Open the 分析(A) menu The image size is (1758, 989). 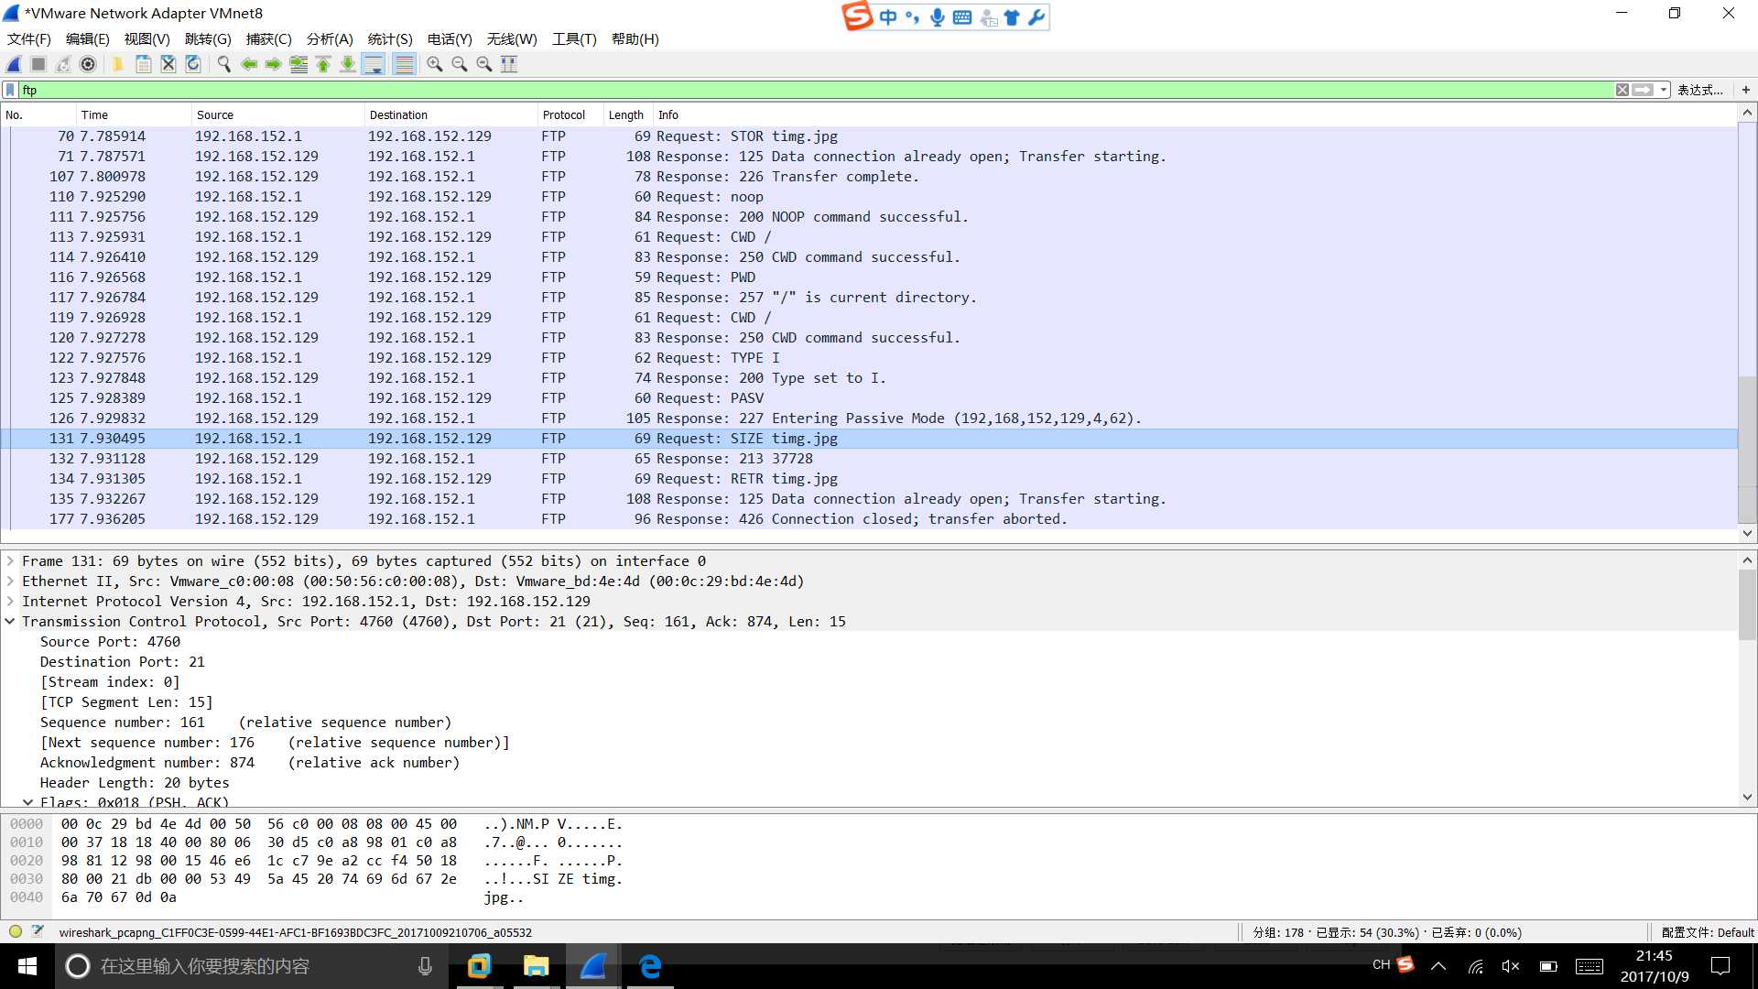pyautogui.click(x=330, y=38)
